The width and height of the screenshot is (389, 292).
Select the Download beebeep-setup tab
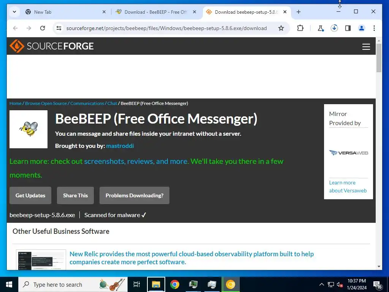246,12
